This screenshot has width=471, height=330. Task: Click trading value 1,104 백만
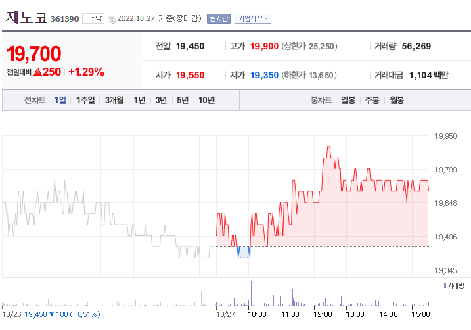(428, 75)
